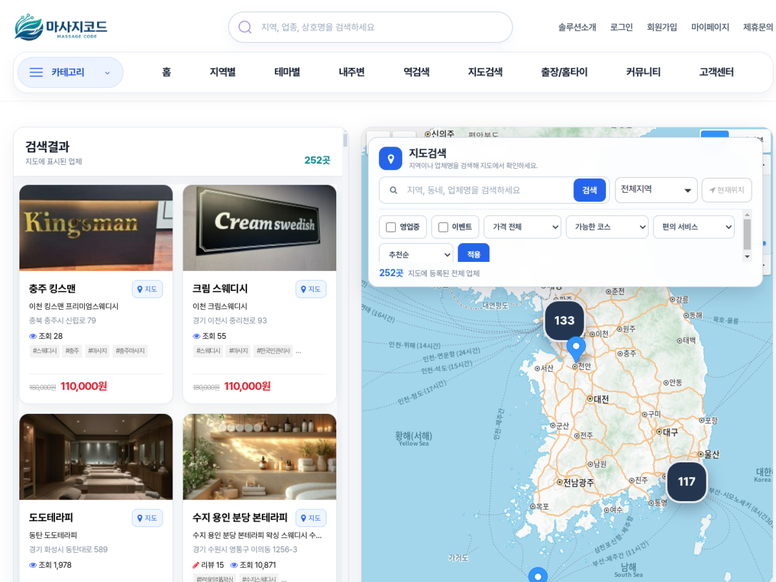Viewport: 776px width, 582px height.
Task: Click the eye icon next to 조회 28
Action: 33,336
